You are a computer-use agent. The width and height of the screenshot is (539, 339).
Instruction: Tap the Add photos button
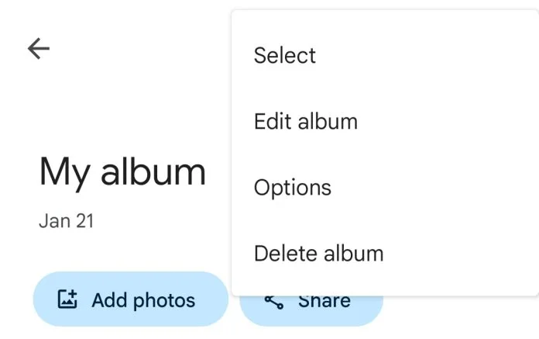click(x=131, y=299)
